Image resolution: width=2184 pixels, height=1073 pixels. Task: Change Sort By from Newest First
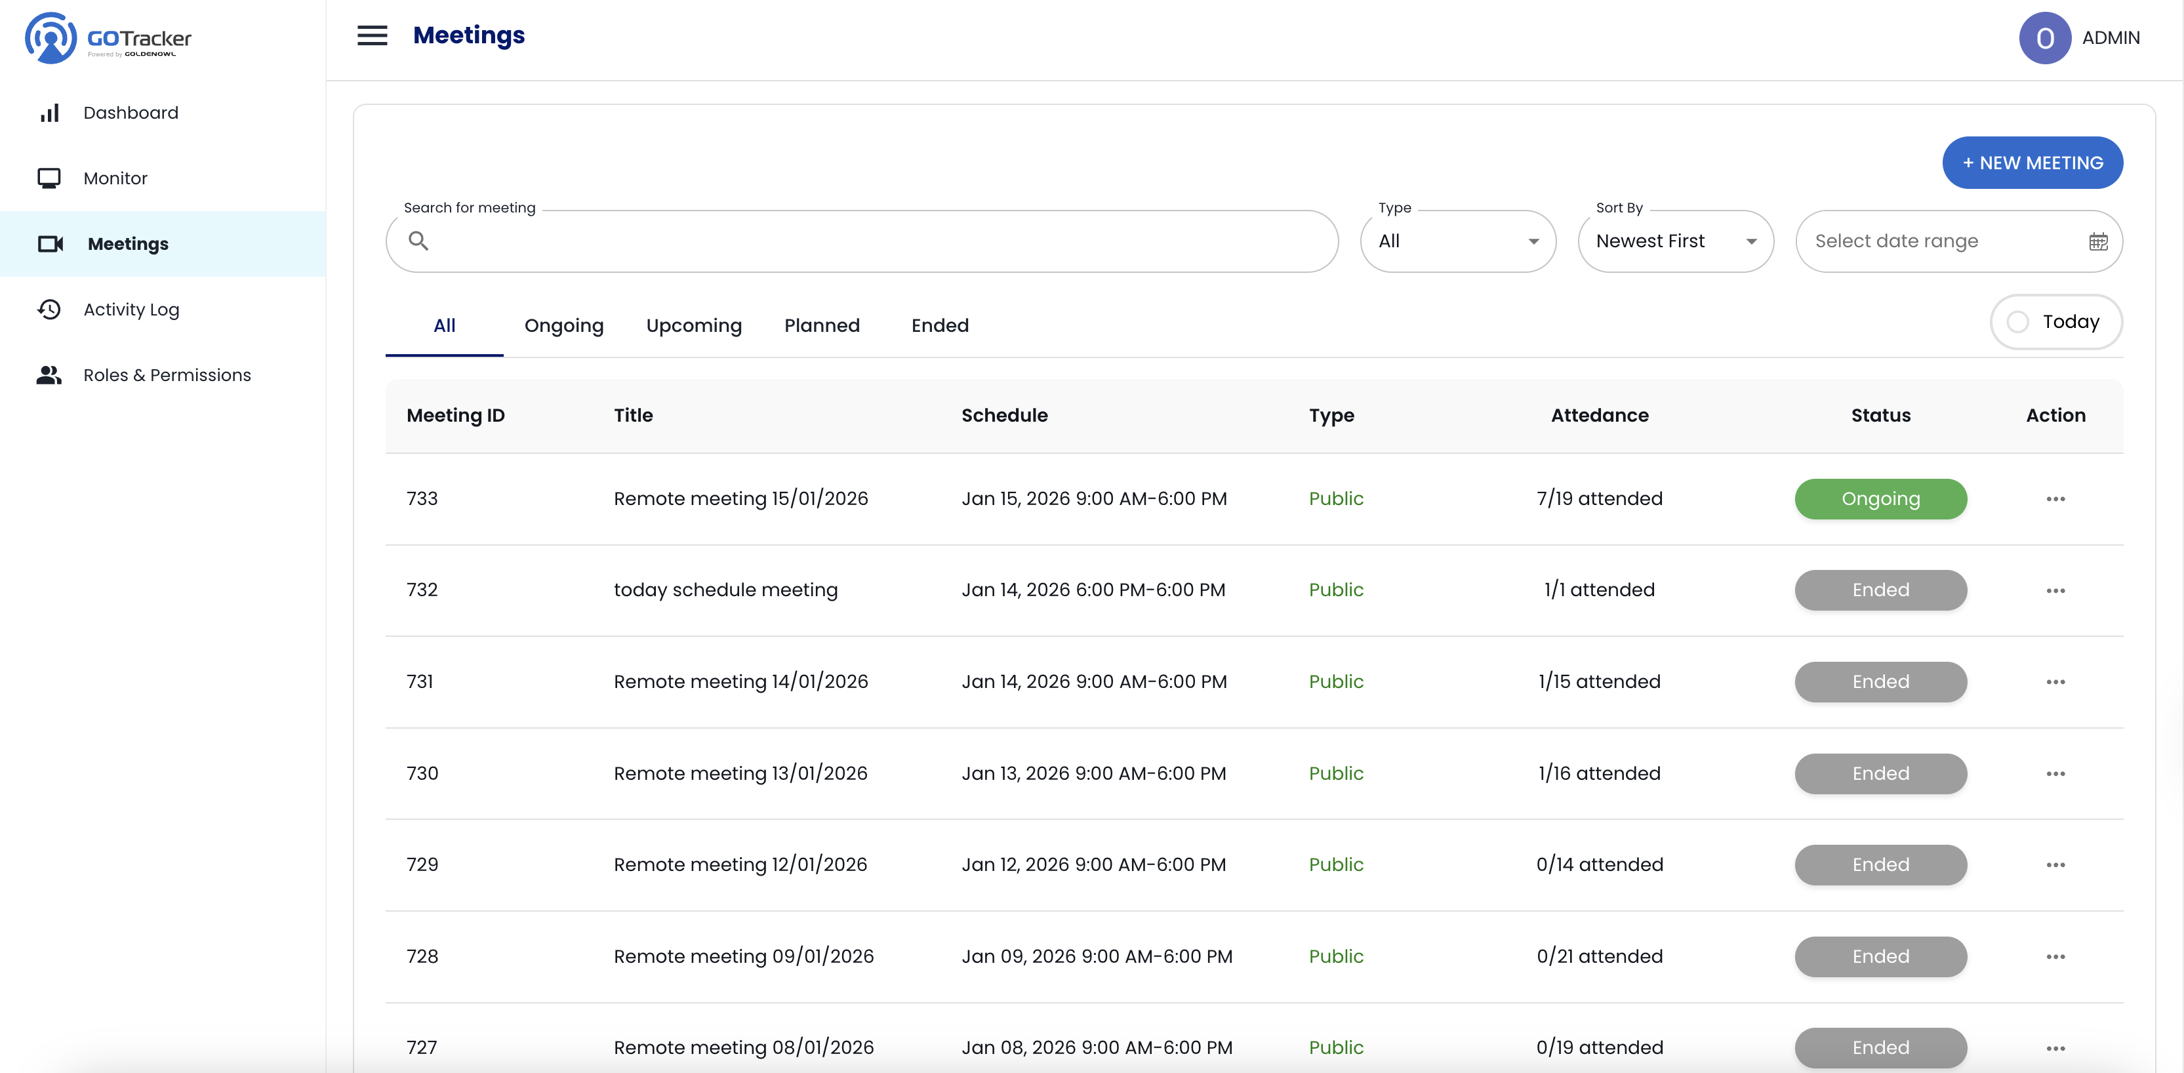pos(1675,241)
